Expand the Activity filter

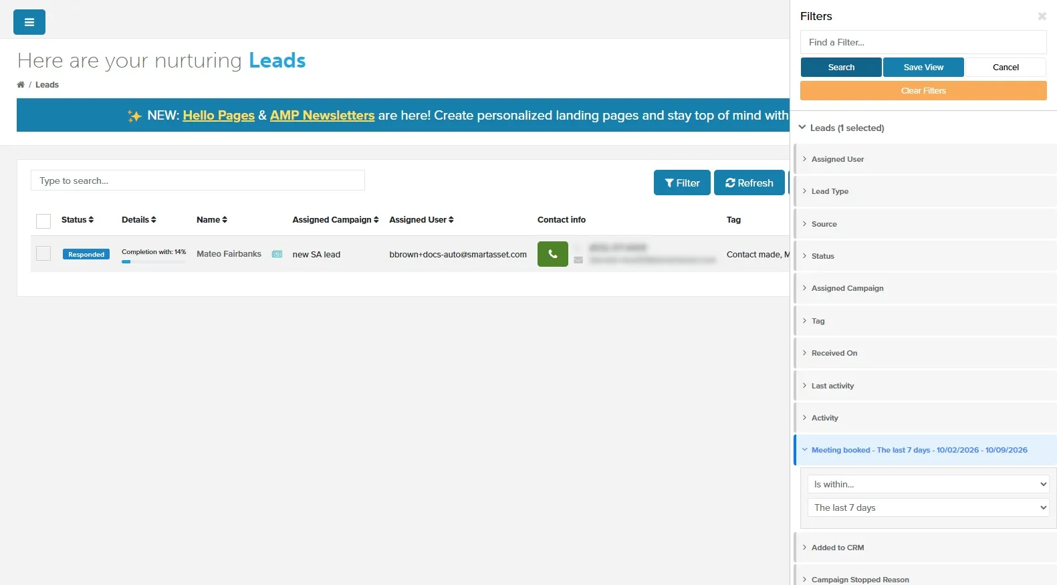click(x=925, y=418)
